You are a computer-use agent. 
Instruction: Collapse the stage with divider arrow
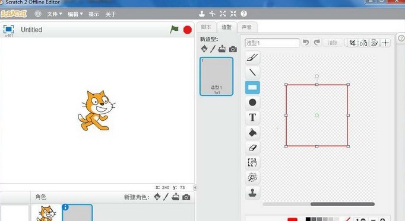tap(195, 187)
